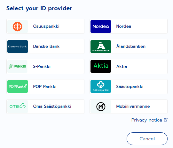This screenshot has height=148, width=173.
Task: Select Nordea provider label
Action: click(x=124, y=26)
